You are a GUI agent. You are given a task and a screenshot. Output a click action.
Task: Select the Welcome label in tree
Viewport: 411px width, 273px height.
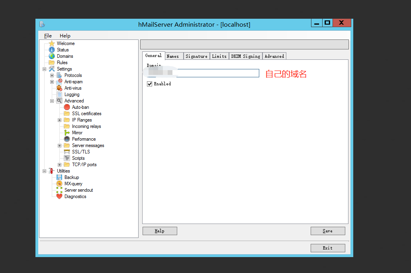pos(66,43)
